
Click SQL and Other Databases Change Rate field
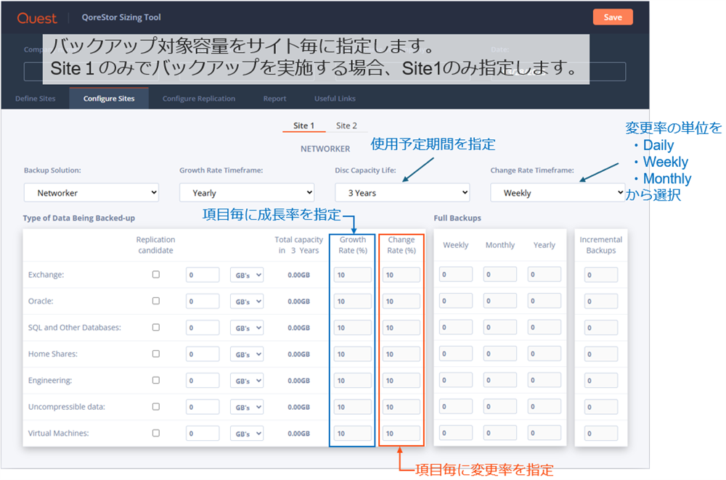coord(401,328)
